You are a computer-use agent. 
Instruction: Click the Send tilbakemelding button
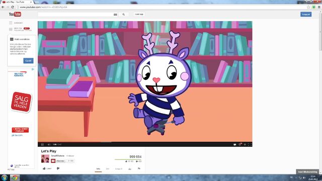point(307,172)
